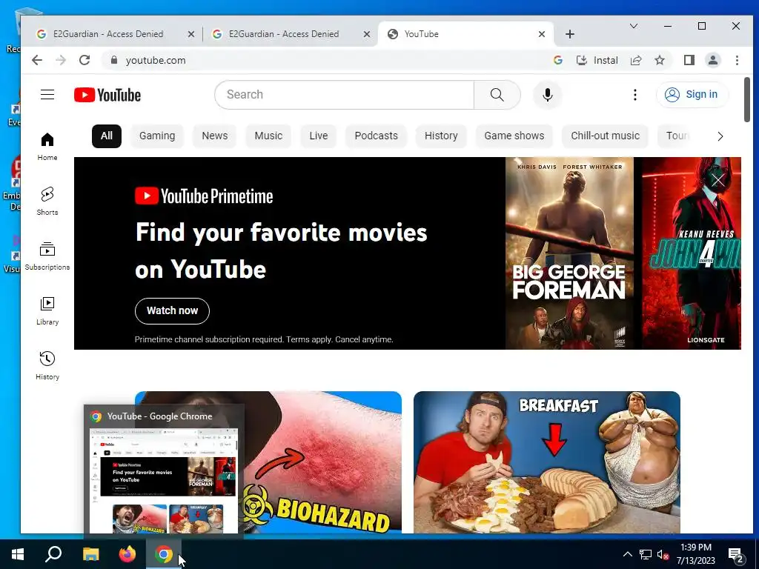Close the YouTube tab
Viewport: 759px width, 569px height.
pos(542,34)
